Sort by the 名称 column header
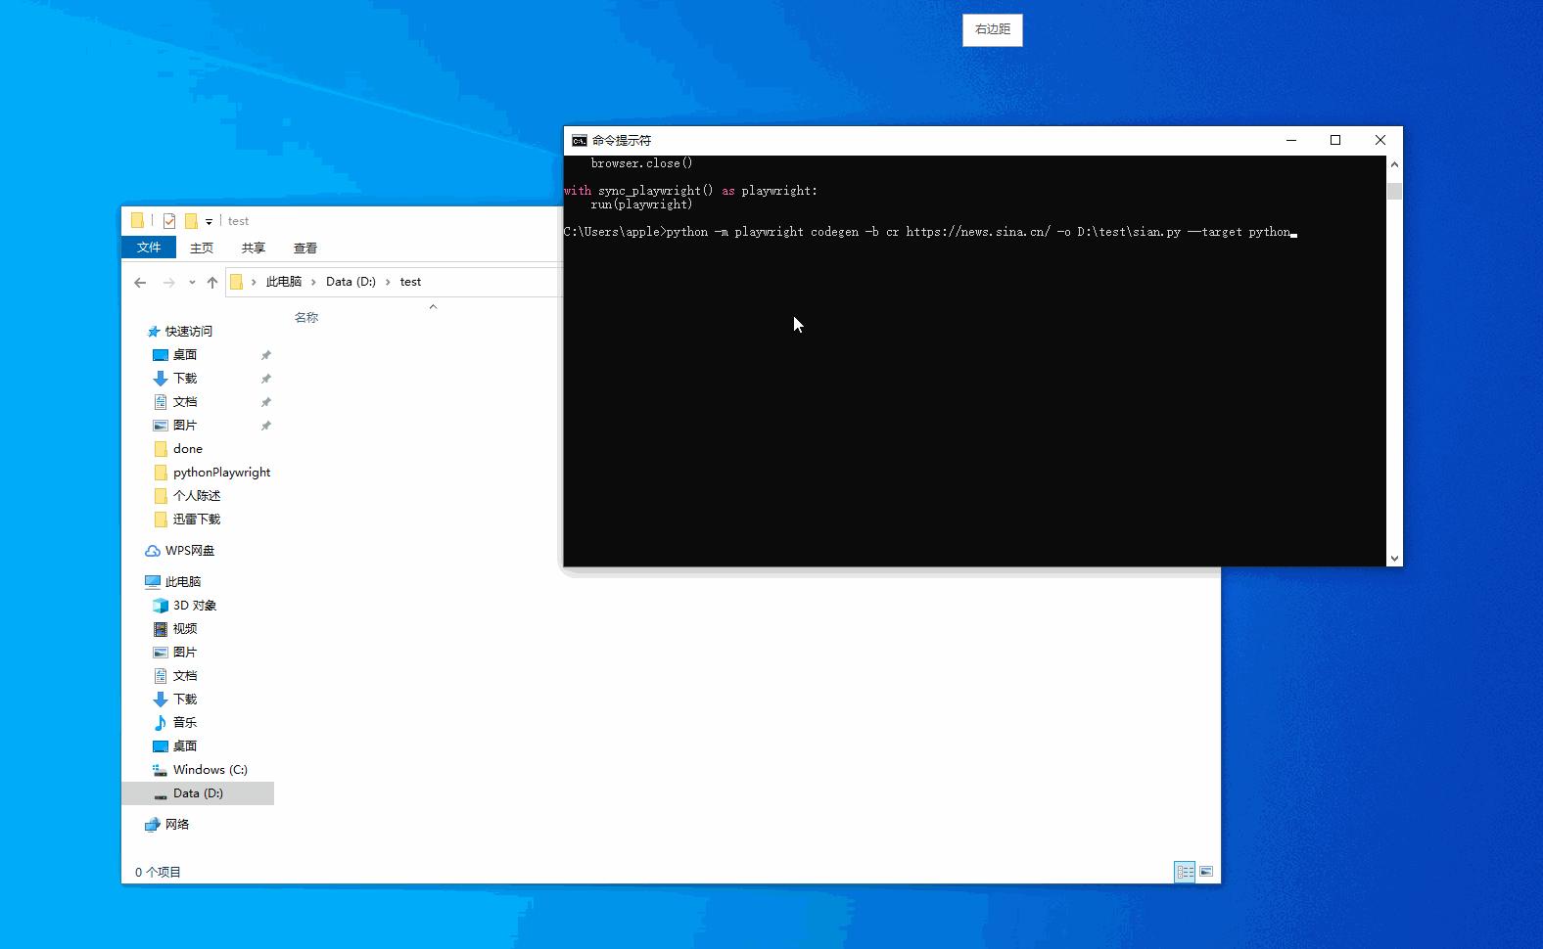Viewport: 1543px width, 949px height. click(x=306, y=317)
